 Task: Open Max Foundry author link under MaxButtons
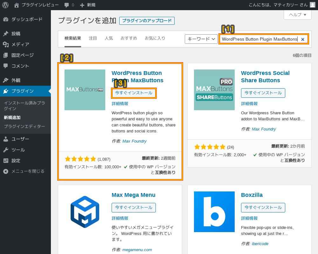pyautogui.click(x=135, y=141)
